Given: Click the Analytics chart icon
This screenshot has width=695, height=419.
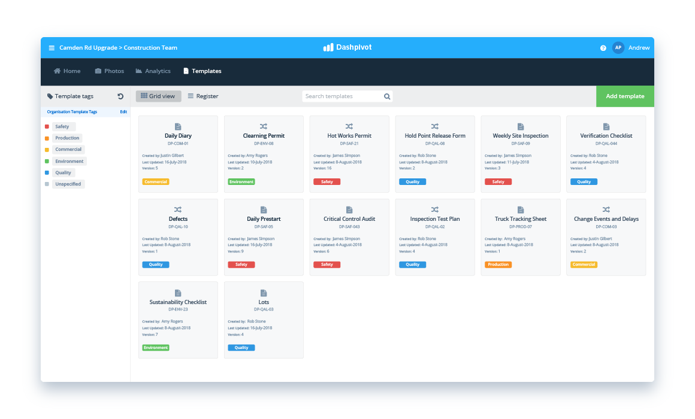Looking at the screenshot, I should click(138, 71).
